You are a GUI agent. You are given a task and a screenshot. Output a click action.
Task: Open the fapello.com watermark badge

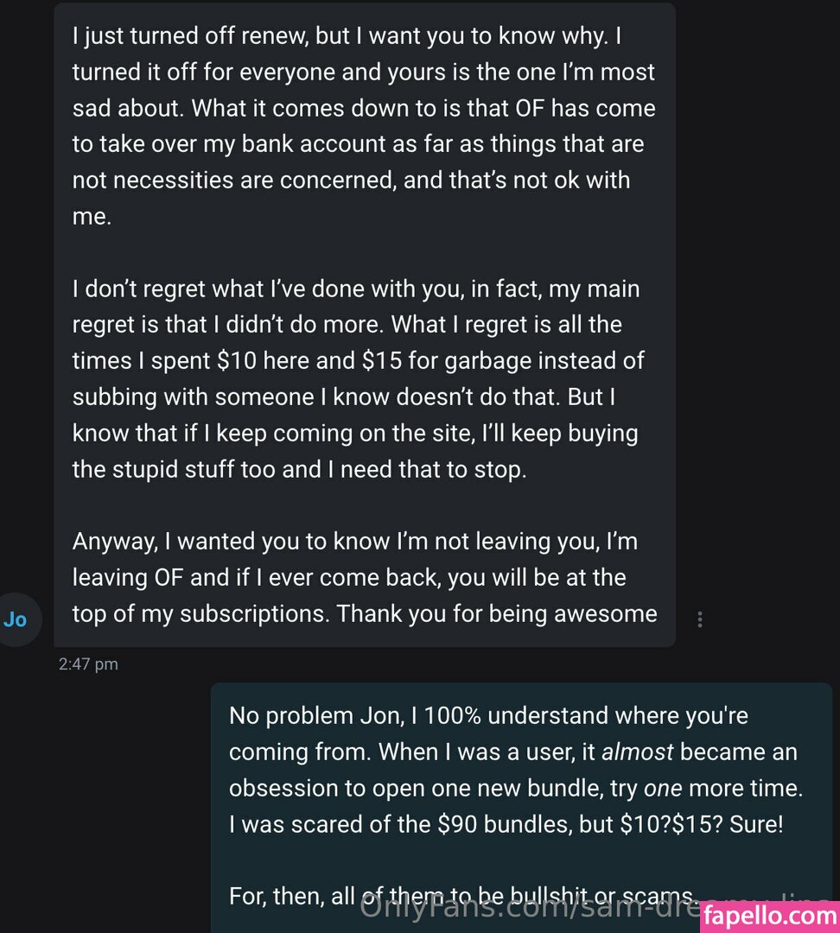[x=770, y=916]
